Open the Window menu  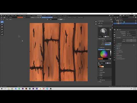12,15
